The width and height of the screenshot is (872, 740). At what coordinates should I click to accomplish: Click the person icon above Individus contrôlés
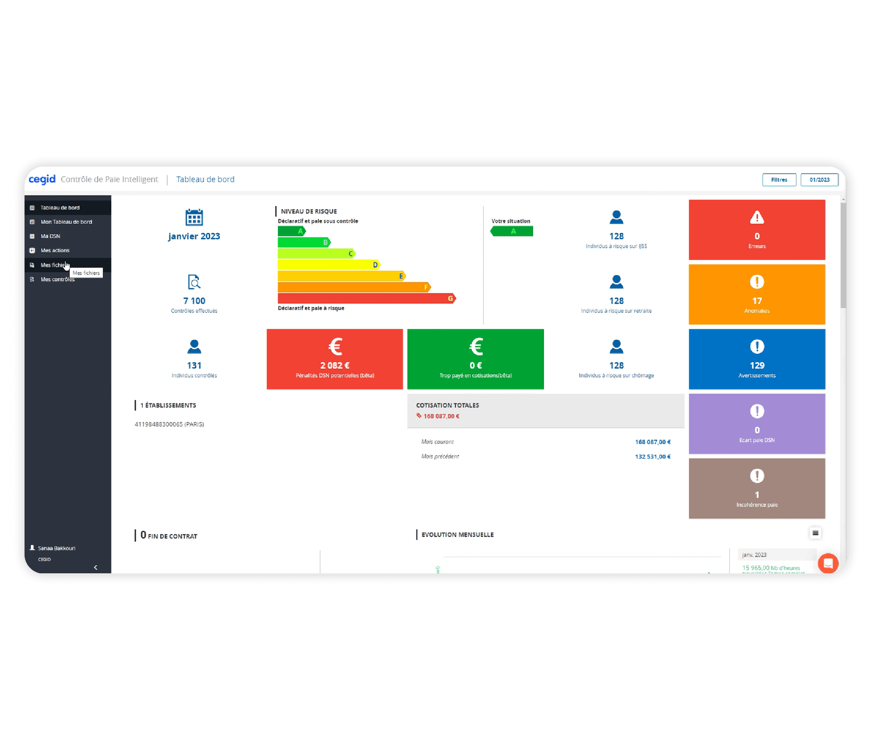194,347
